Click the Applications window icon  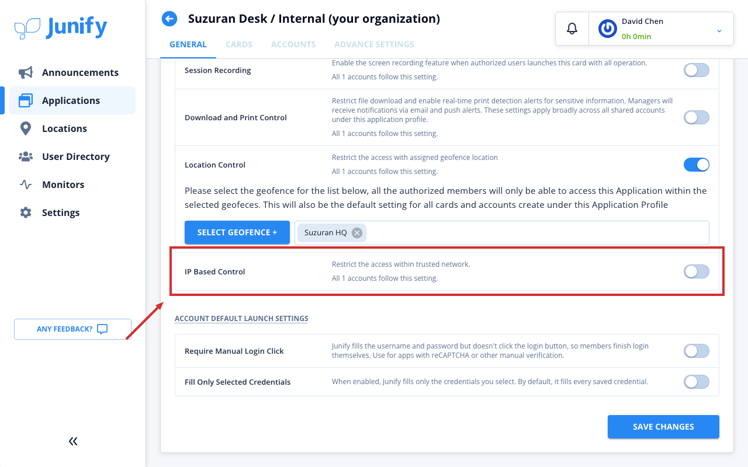point(26,100)
